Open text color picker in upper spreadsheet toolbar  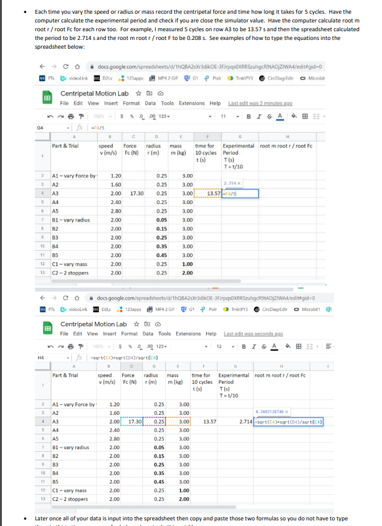click(x=280, y=117)
